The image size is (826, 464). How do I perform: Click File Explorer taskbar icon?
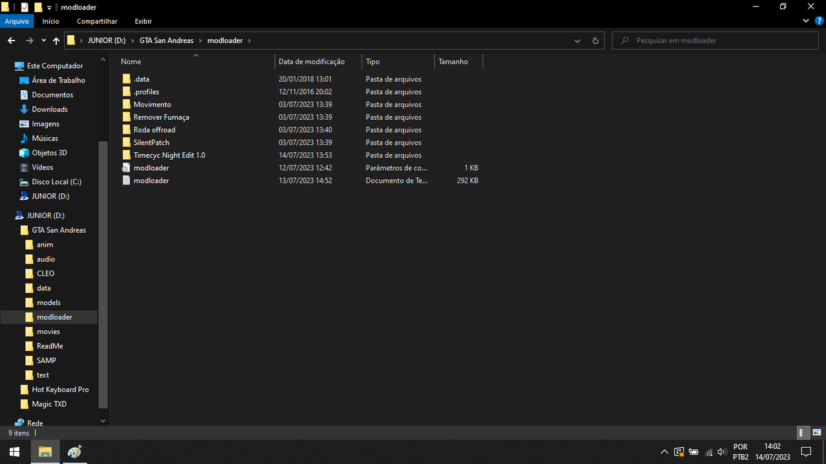tap(45, 452)
